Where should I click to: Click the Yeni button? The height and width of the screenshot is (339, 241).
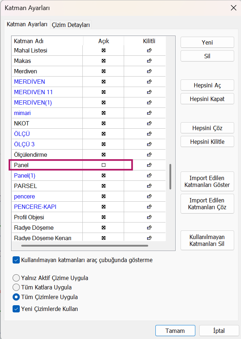point(207,42)
